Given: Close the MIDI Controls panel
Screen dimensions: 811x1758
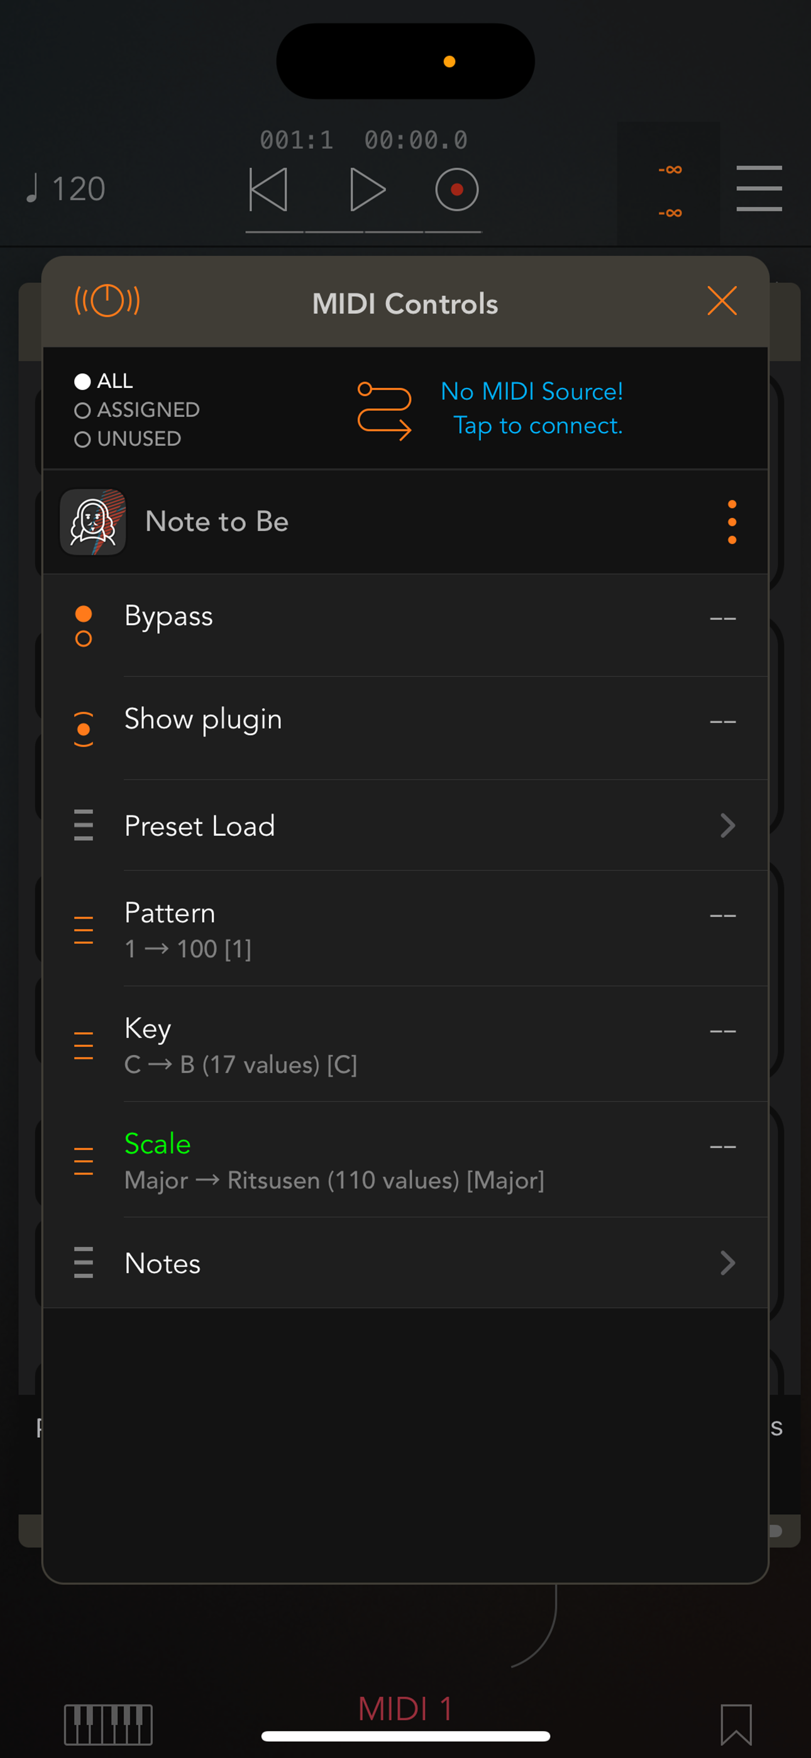Looking at the screenshot, I should [722, 301].
